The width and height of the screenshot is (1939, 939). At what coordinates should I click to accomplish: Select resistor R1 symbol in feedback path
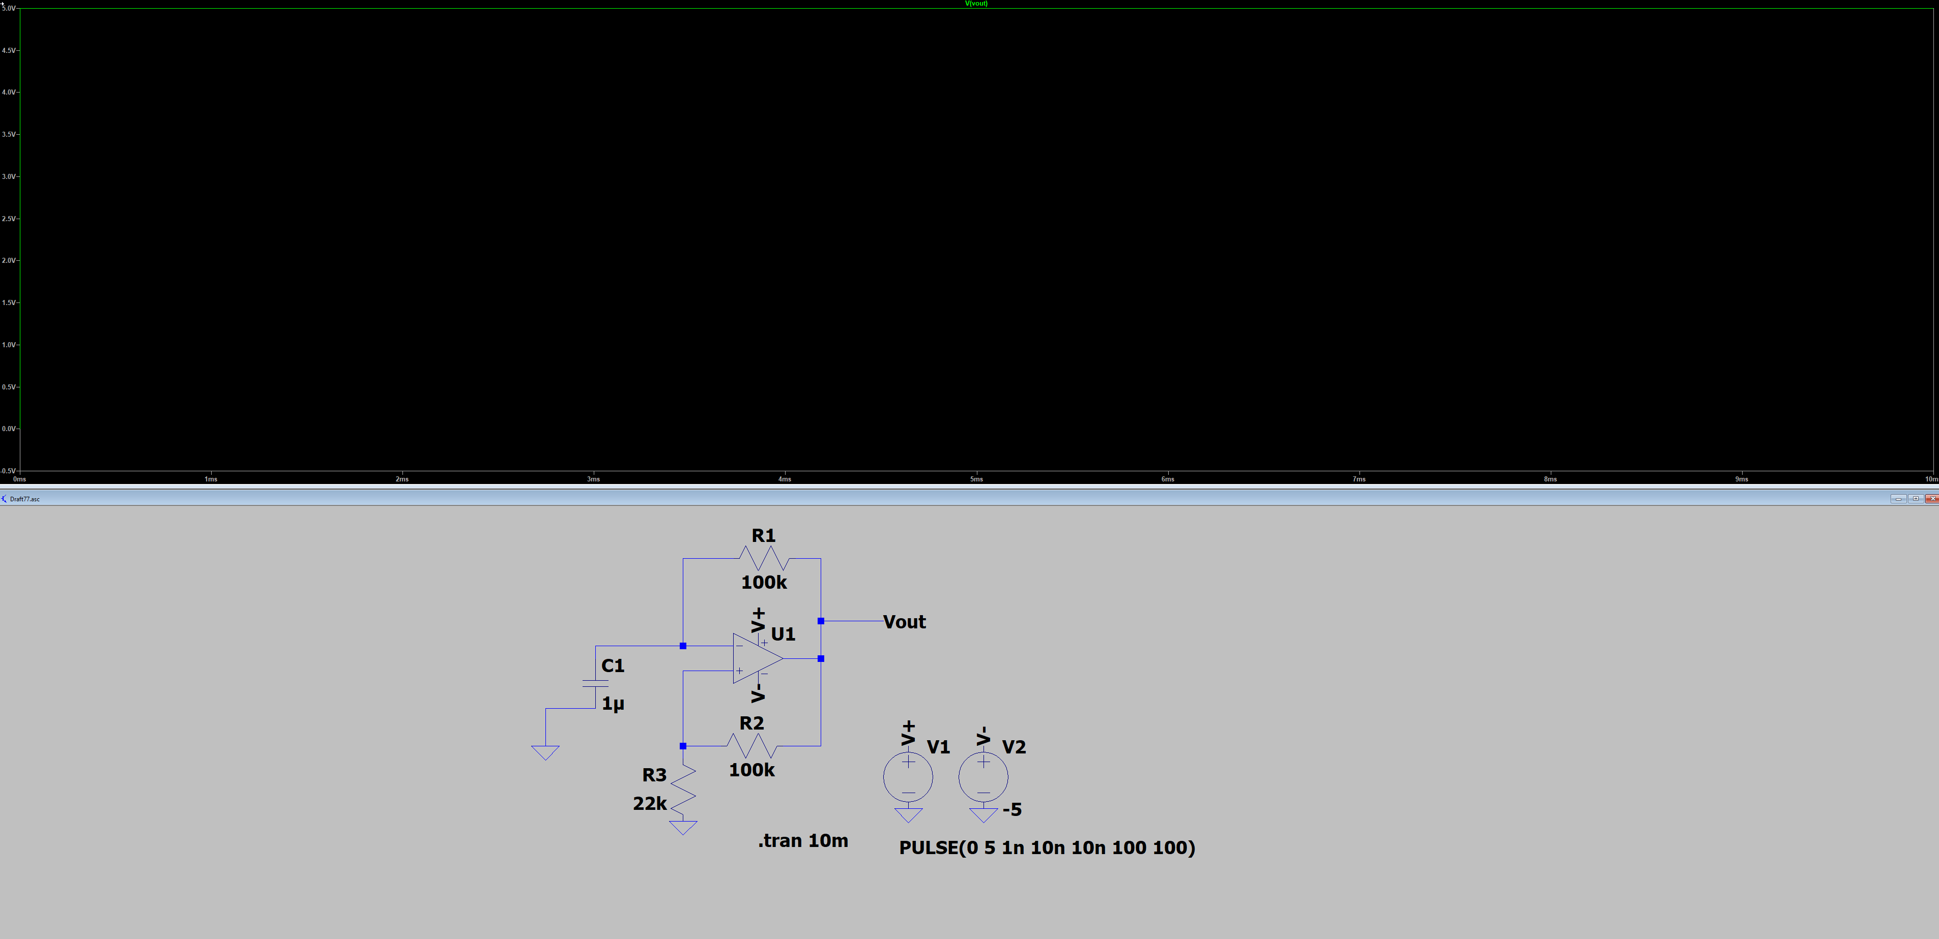click(764, 558)
